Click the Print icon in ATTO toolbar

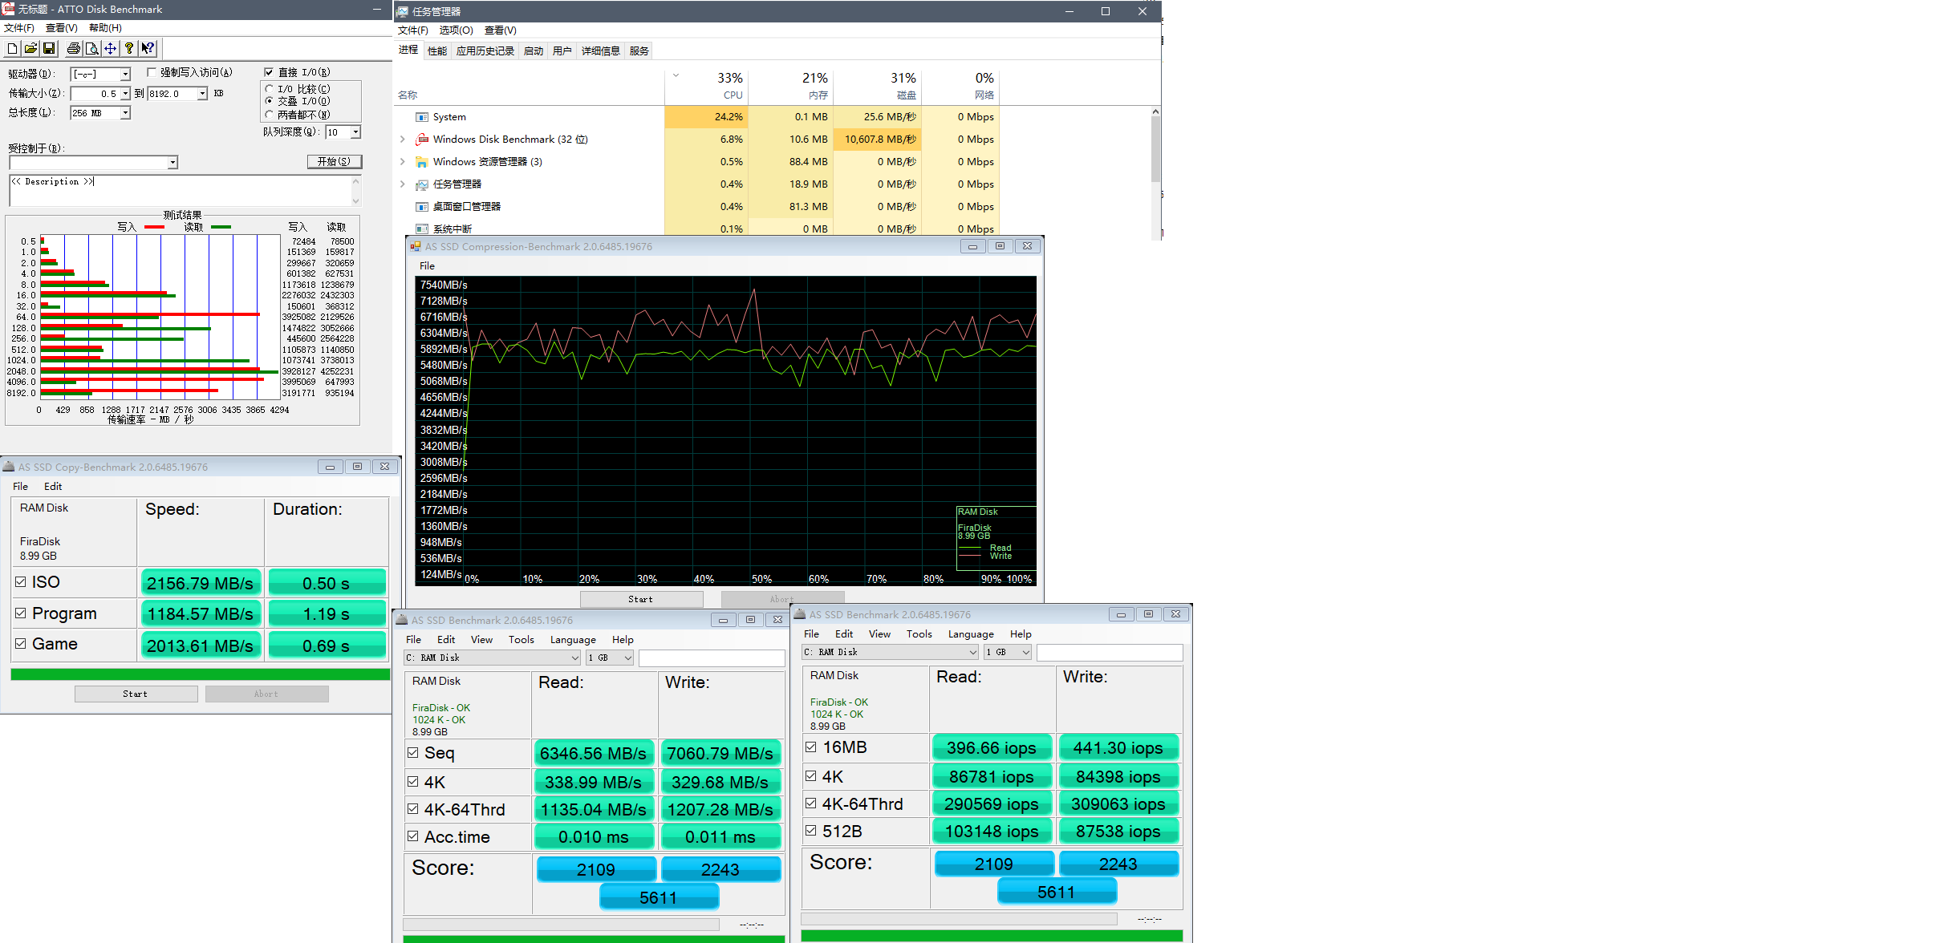click(x=74, y=49)
